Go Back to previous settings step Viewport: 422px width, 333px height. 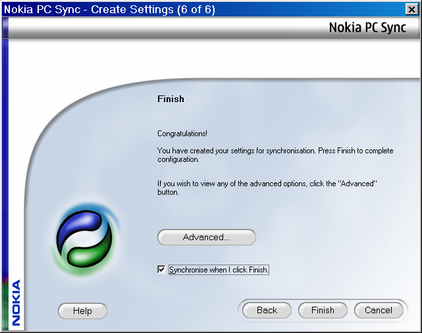point(267,310)
